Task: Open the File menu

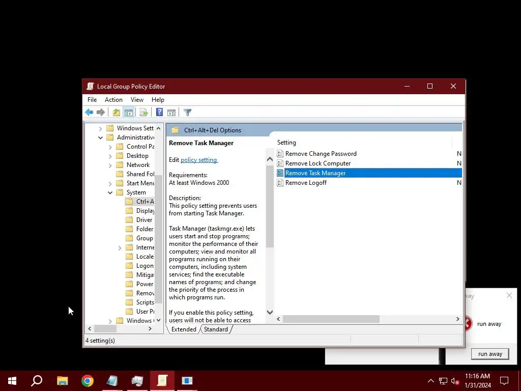Action: [92, 100]
